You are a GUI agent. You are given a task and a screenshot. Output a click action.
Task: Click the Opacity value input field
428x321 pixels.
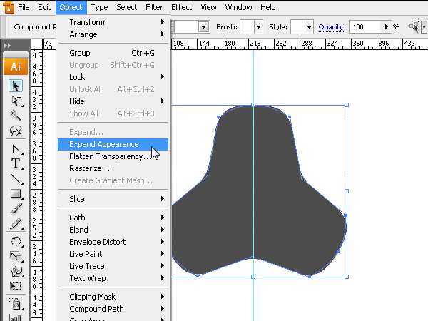(366, 27)
